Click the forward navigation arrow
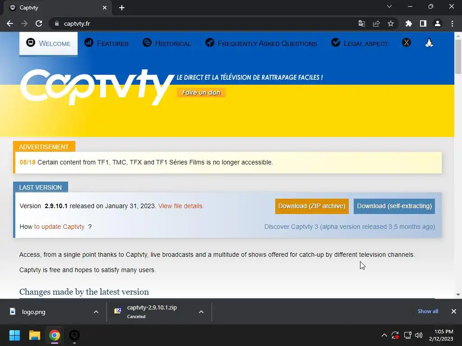This screenshot has height=346, width=462. (24, 23)
